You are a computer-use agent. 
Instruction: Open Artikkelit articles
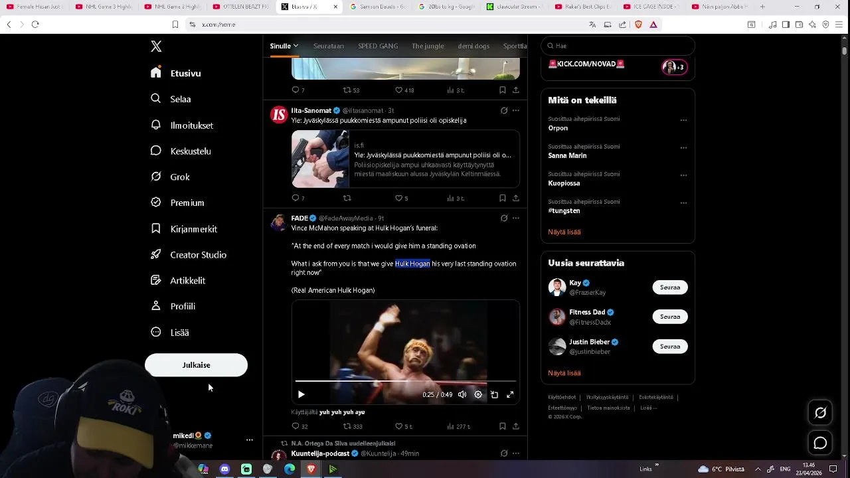(x=178, y=280)
